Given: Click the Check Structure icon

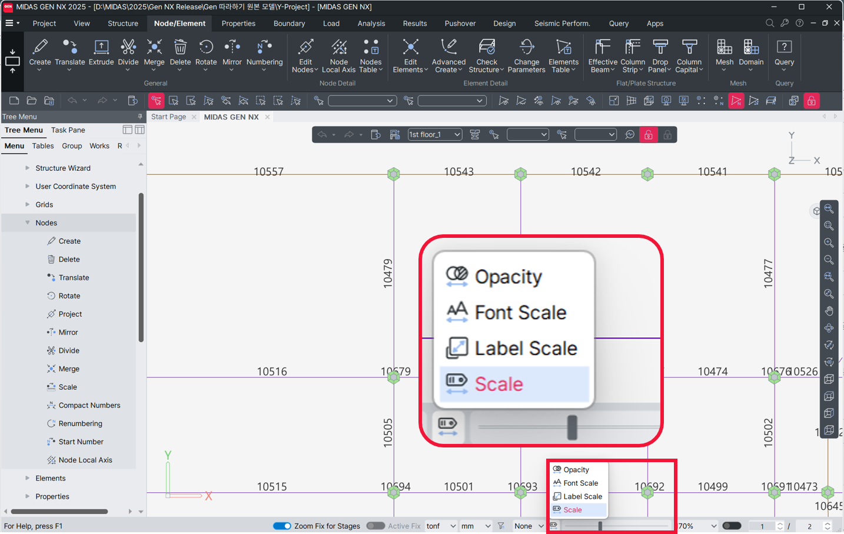Looking at the screenshot, I should coord(487,56).
